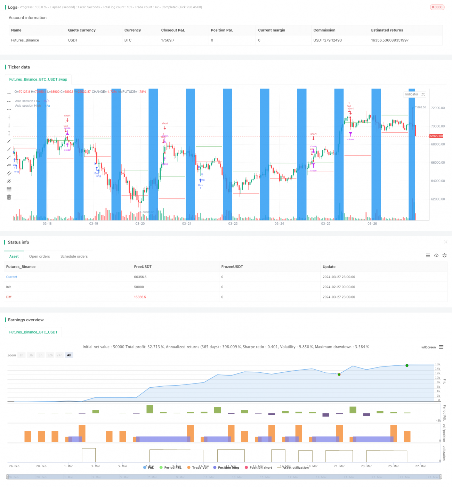
Task: Click the Estimated returns value 16356.536089351997
Action: (x=390, y=40)
